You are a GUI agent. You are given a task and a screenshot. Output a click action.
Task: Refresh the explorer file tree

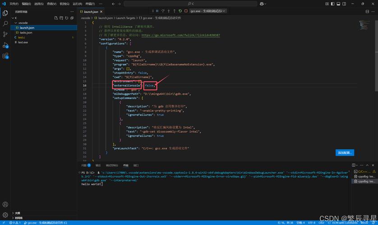pos(67,18)
